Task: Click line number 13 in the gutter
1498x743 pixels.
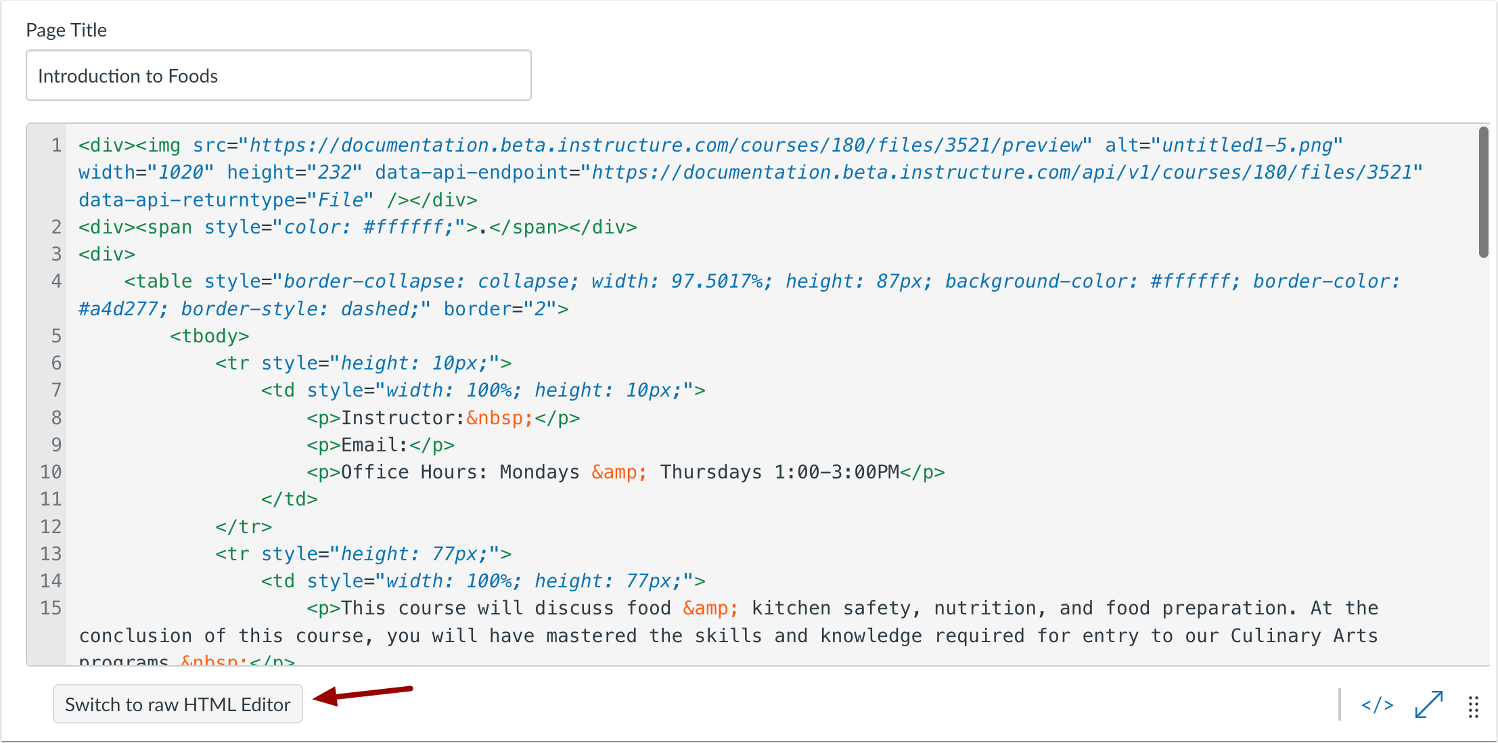Action: (x=51, y=554)
